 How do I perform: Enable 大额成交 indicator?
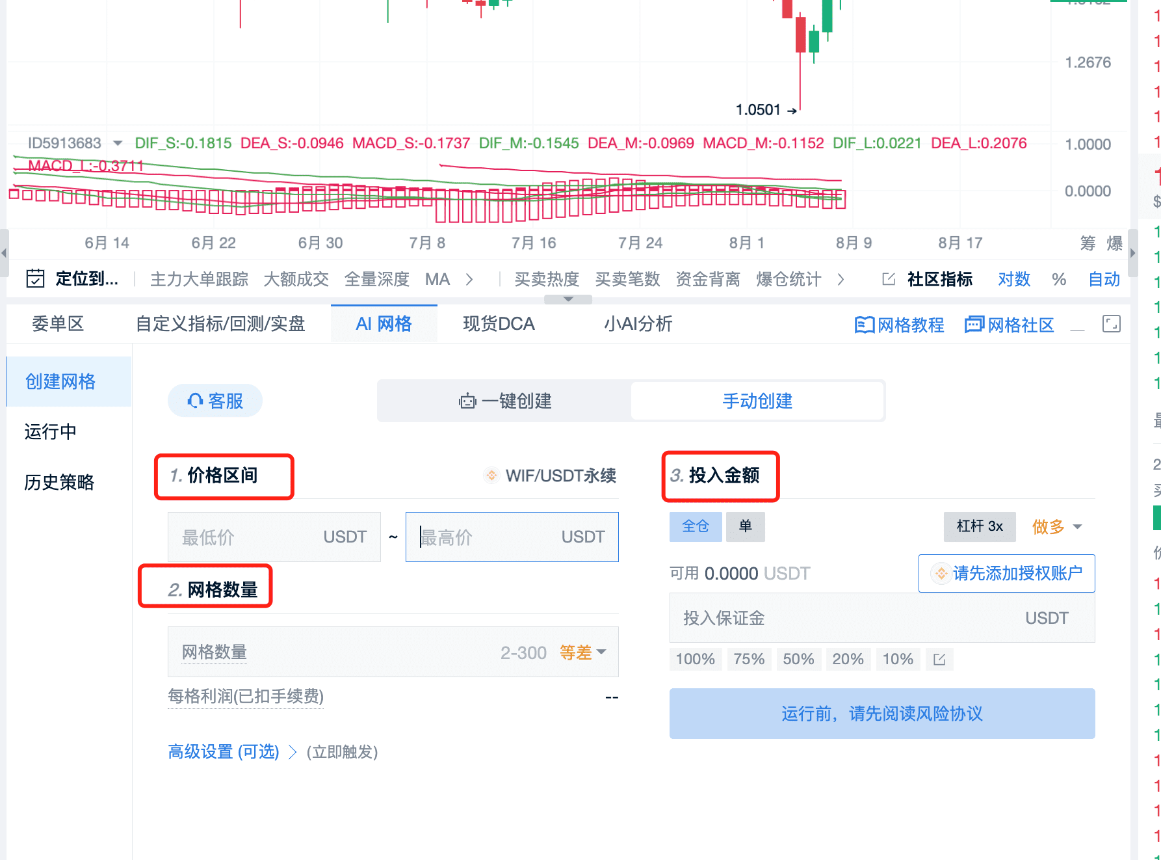pyautogui.click(x=296, y=279)
